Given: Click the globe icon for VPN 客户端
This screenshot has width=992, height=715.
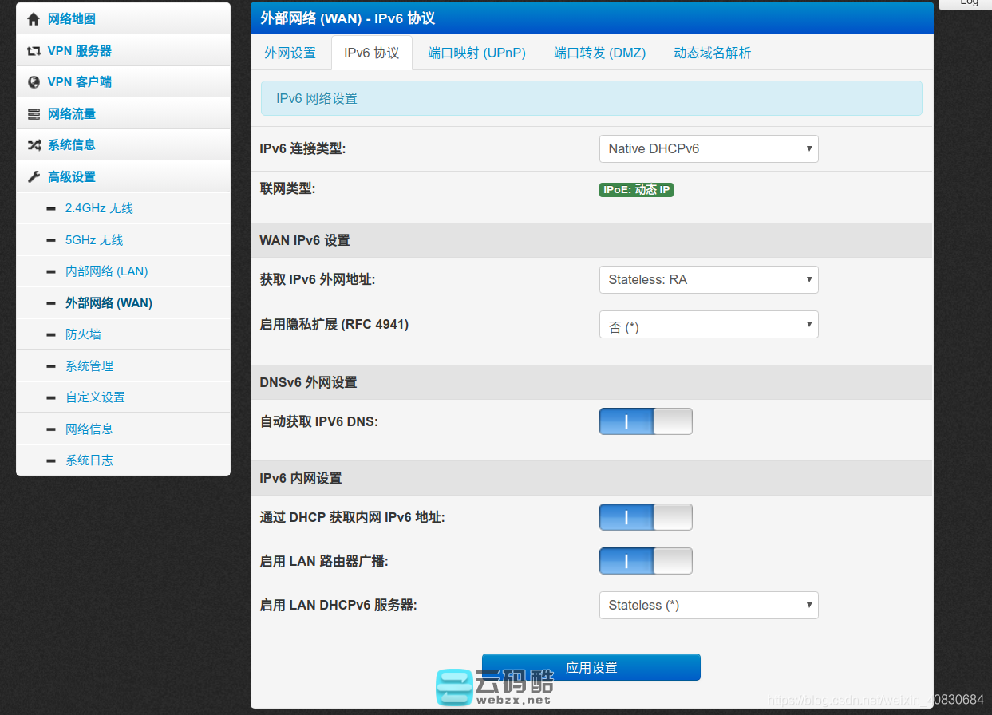Looking at the screenshot, I should point(34,82).
